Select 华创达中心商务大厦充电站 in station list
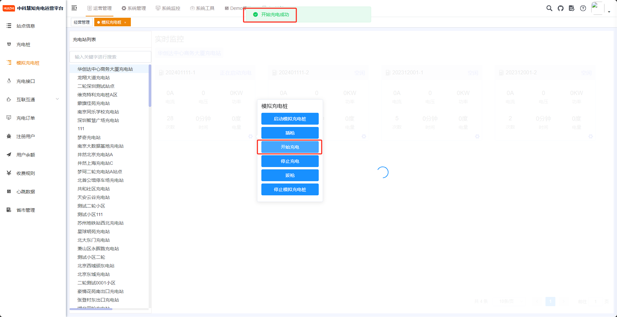617x317 pixels. point(105,69)
